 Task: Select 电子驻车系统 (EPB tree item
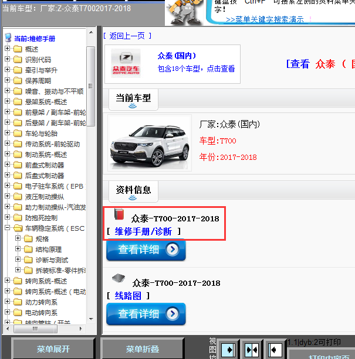[x=55, y=186]
